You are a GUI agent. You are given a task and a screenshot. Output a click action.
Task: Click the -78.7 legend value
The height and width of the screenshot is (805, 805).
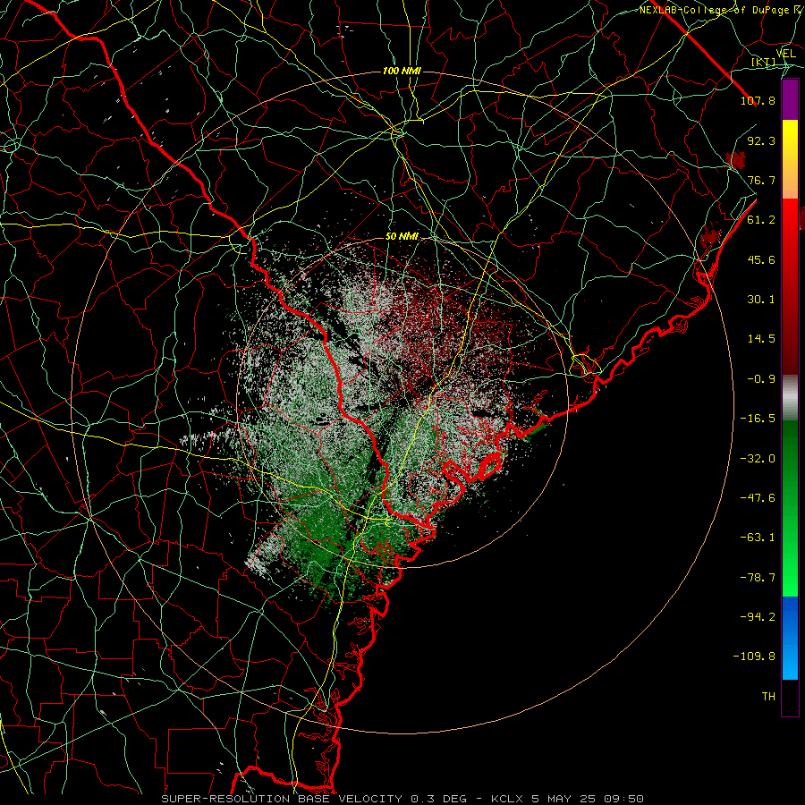tap(758, 578)
